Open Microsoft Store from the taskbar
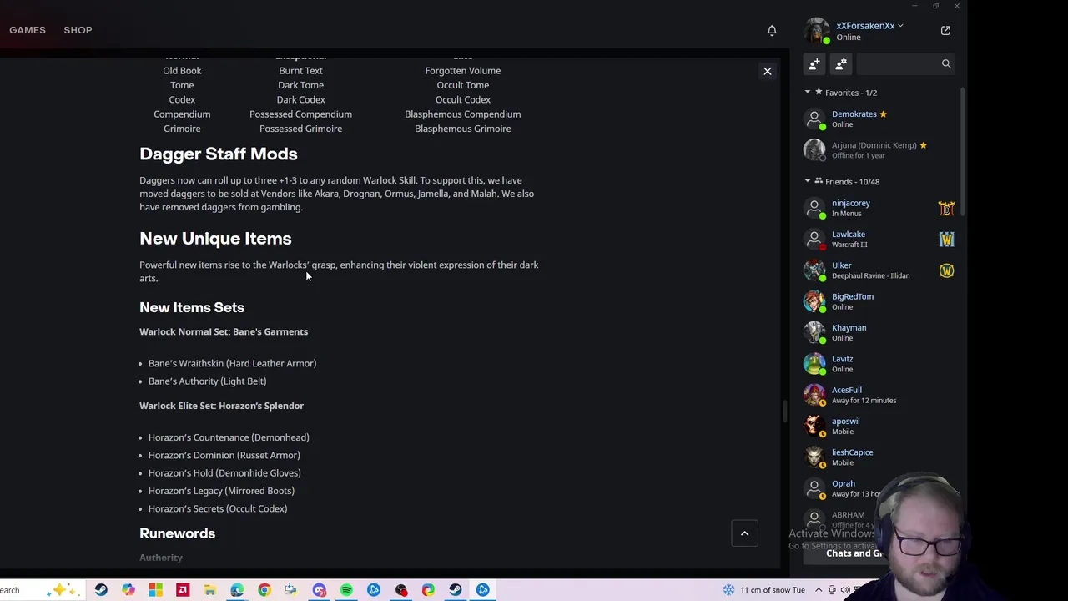 [x=155, y=590]
